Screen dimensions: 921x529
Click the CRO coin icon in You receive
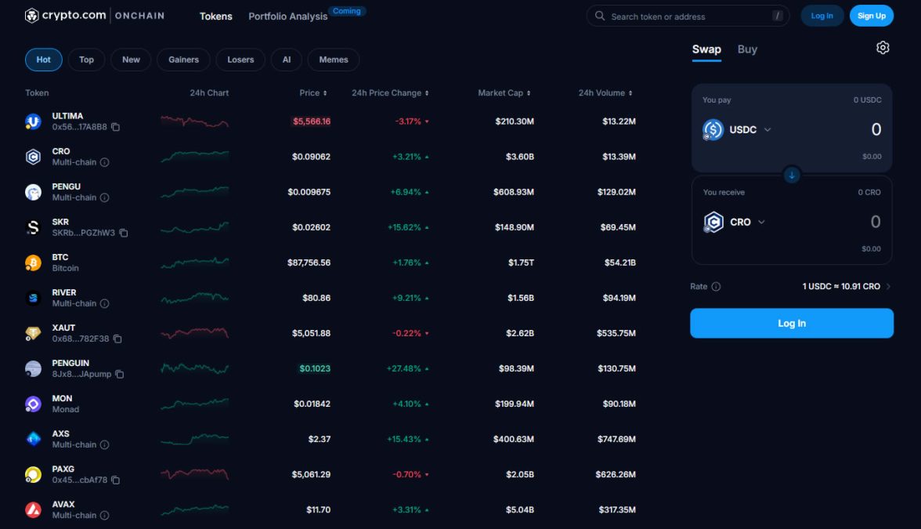(713, 222)
